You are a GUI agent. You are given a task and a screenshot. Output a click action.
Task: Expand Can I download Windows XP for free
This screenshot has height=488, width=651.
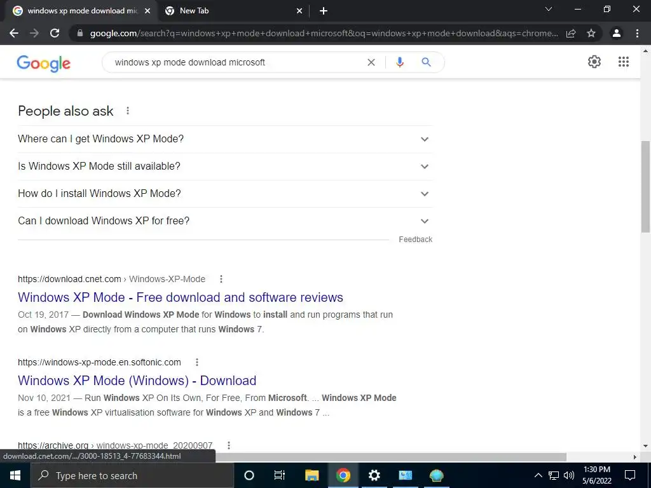[225, 221]
